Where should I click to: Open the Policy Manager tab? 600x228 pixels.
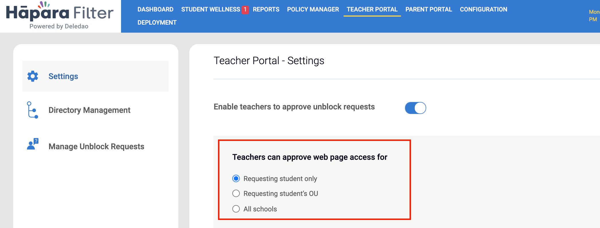(x=313, y=9)
